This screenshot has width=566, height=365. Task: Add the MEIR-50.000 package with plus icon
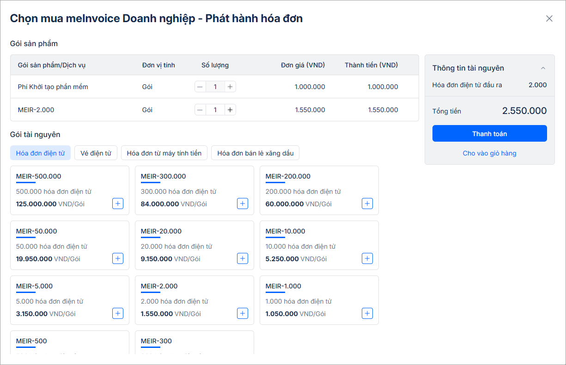click(118, 258)
